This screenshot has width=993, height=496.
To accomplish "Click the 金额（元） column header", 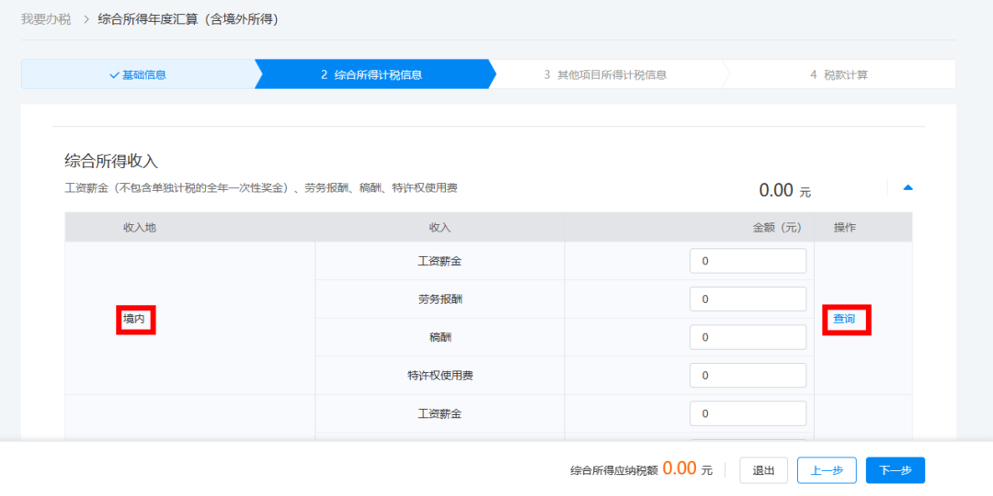I will click(777, 227).
